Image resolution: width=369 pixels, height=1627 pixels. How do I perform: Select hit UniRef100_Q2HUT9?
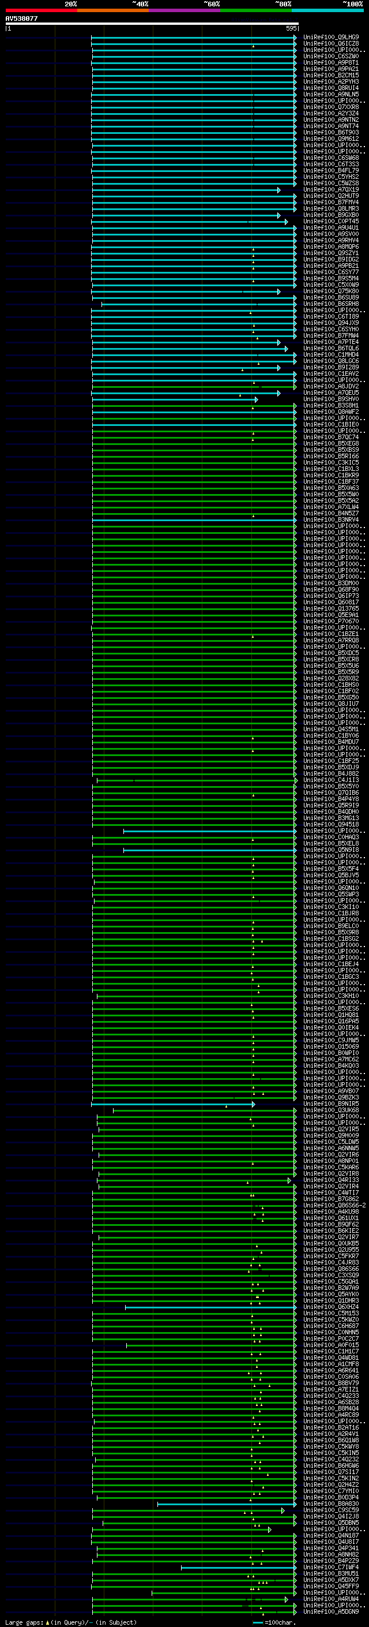point(331,196)
